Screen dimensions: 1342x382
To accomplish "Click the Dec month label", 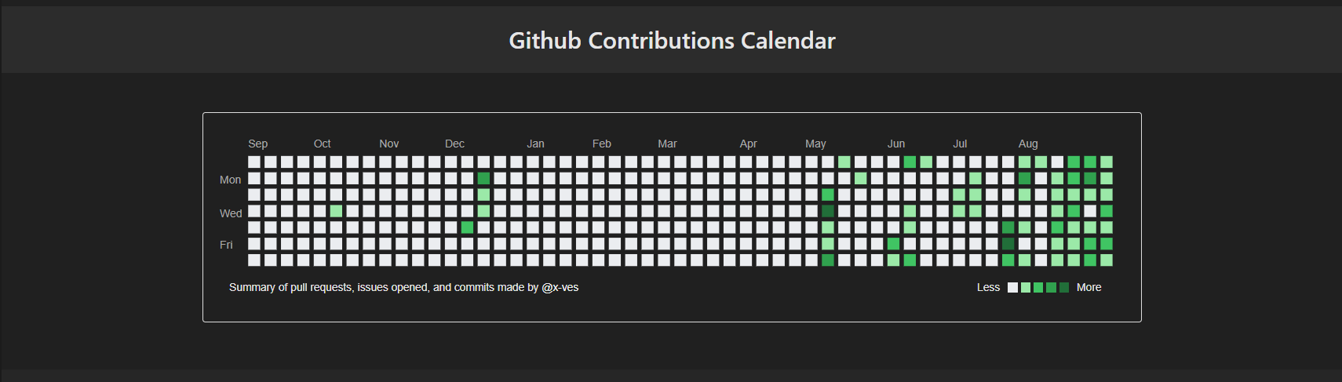I will click(x=455, y=144).
